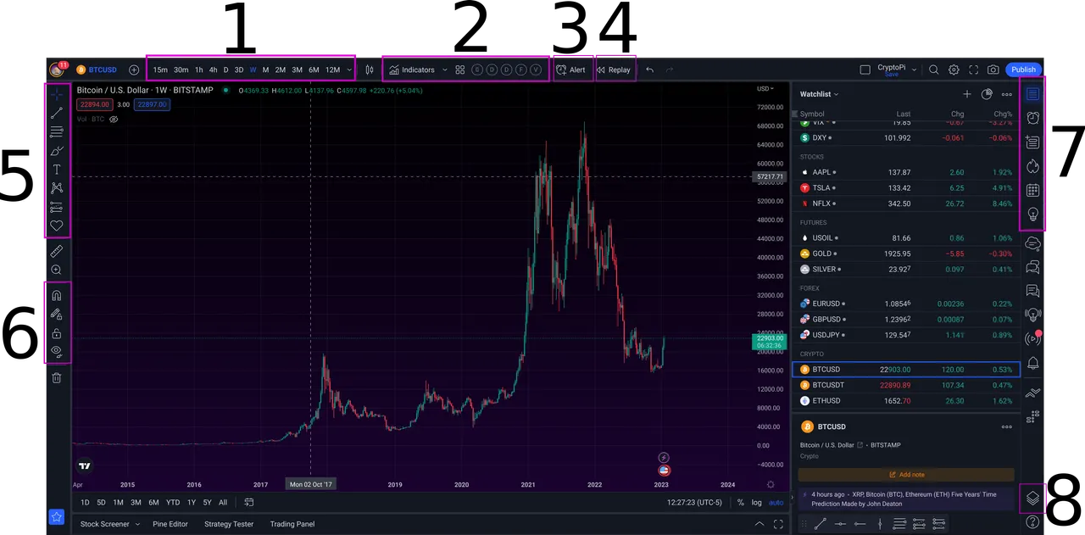Add symbol with watchlist plus icon
Screen dimensions: 1085x535
(x=967, y=94)
